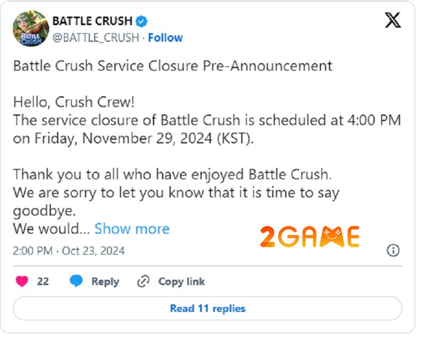Image resolution: width=428 pixels, height=337 pixels.
Task: Click the blue verified checkmark badge
Action: click(141, 21)
